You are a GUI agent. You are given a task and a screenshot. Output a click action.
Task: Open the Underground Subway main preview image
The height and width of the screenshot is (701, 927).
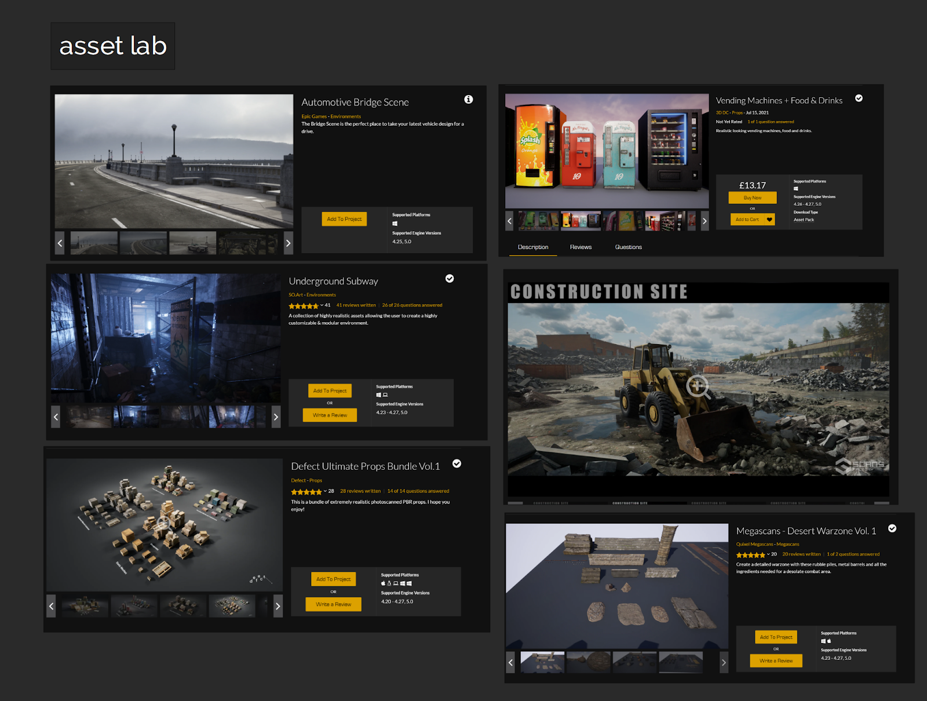[x=166, y=338]
